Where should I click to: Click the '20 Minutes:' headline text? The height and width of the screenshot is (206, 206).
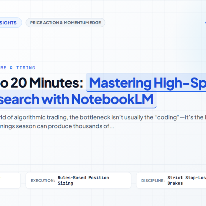(x=47, y=83)
